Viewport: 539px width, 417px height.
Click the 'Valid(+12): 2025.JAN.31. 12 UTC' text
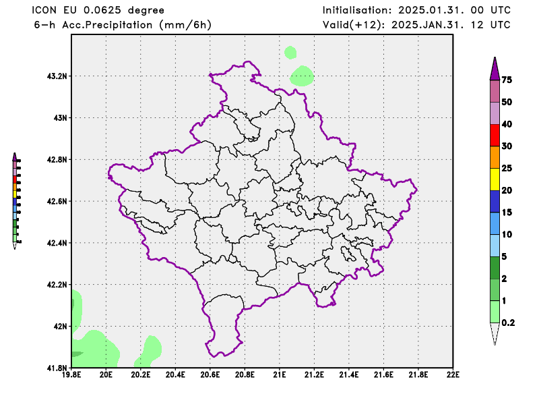point(416,25)
